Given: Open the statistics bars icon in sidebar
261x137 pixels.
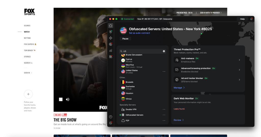Looking at the screenshot, I should point(111,50).
